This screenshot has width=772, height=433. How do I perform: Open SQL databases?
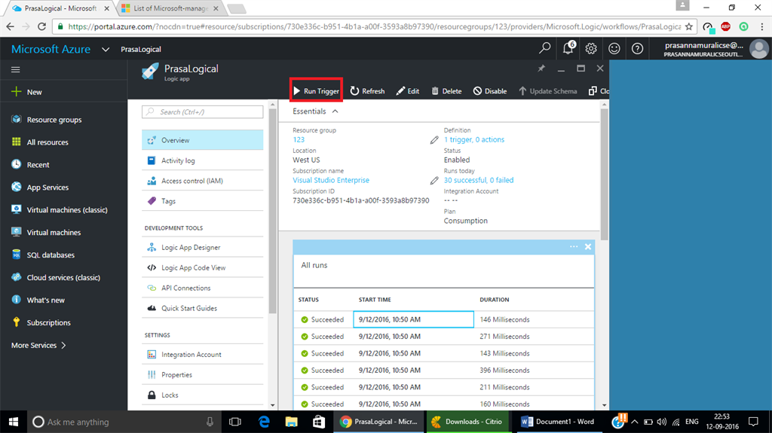tap(43, 255)
